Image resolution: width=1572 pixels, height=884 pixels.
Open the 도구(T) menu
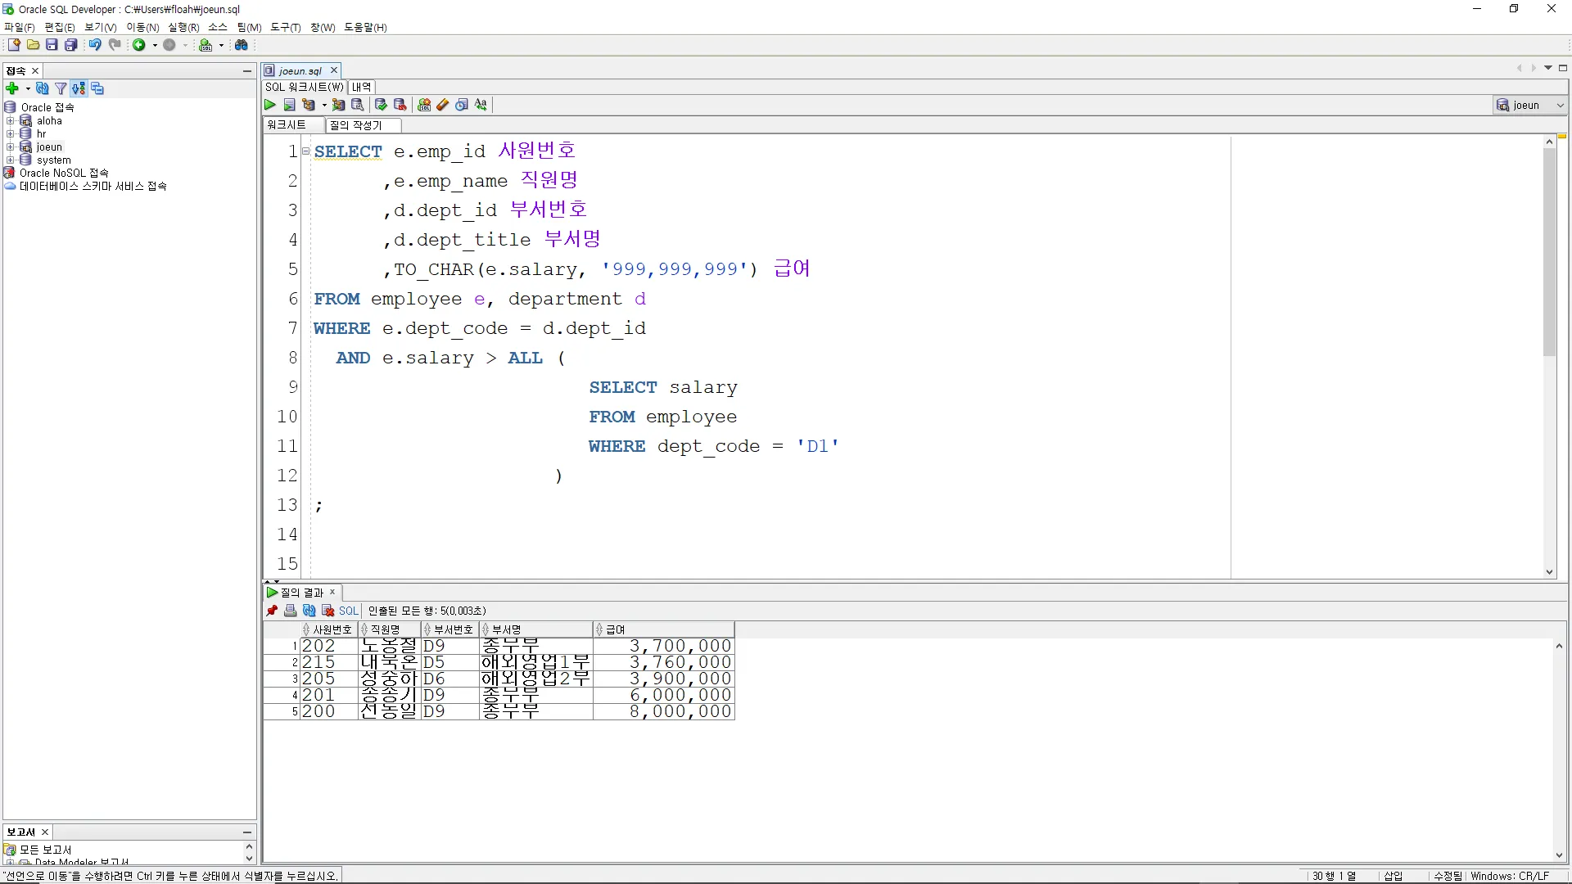286,27
